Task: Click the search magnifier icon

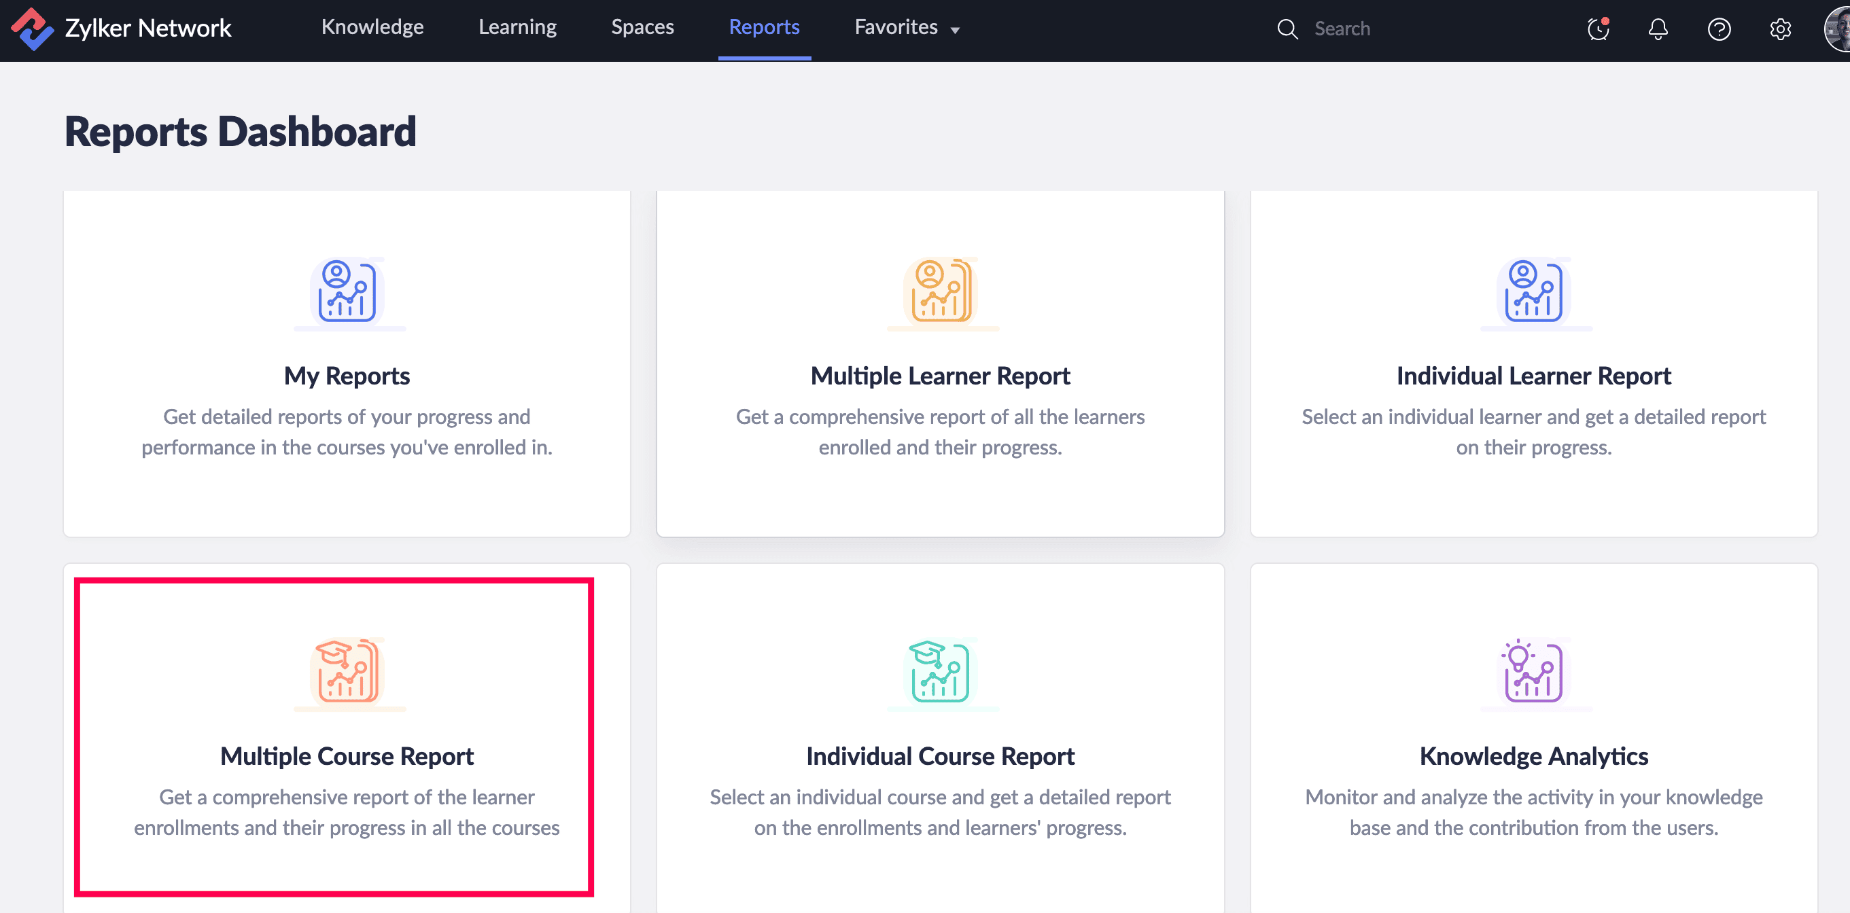Action: point(1287,29)
